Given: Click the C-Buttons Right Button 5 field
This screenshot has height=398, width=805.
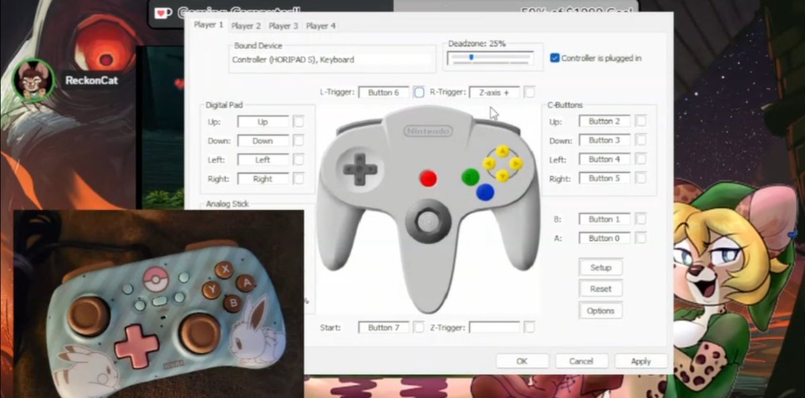Looking at the screenshot, I should coord(604,178).
